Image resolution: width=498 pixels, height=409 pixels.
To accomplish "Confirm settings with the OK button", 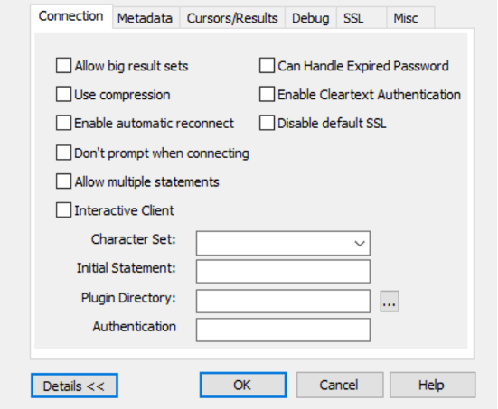I will click(243, 385).
